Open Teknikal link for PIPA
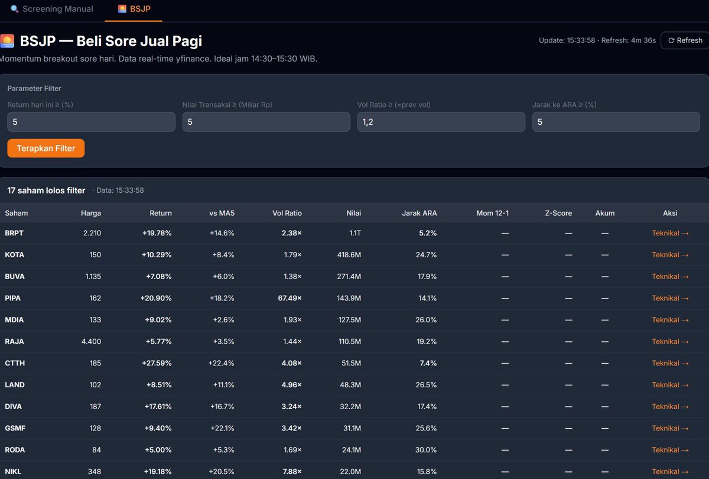Screen dimensions: 709x479 (x=670, y=298)
